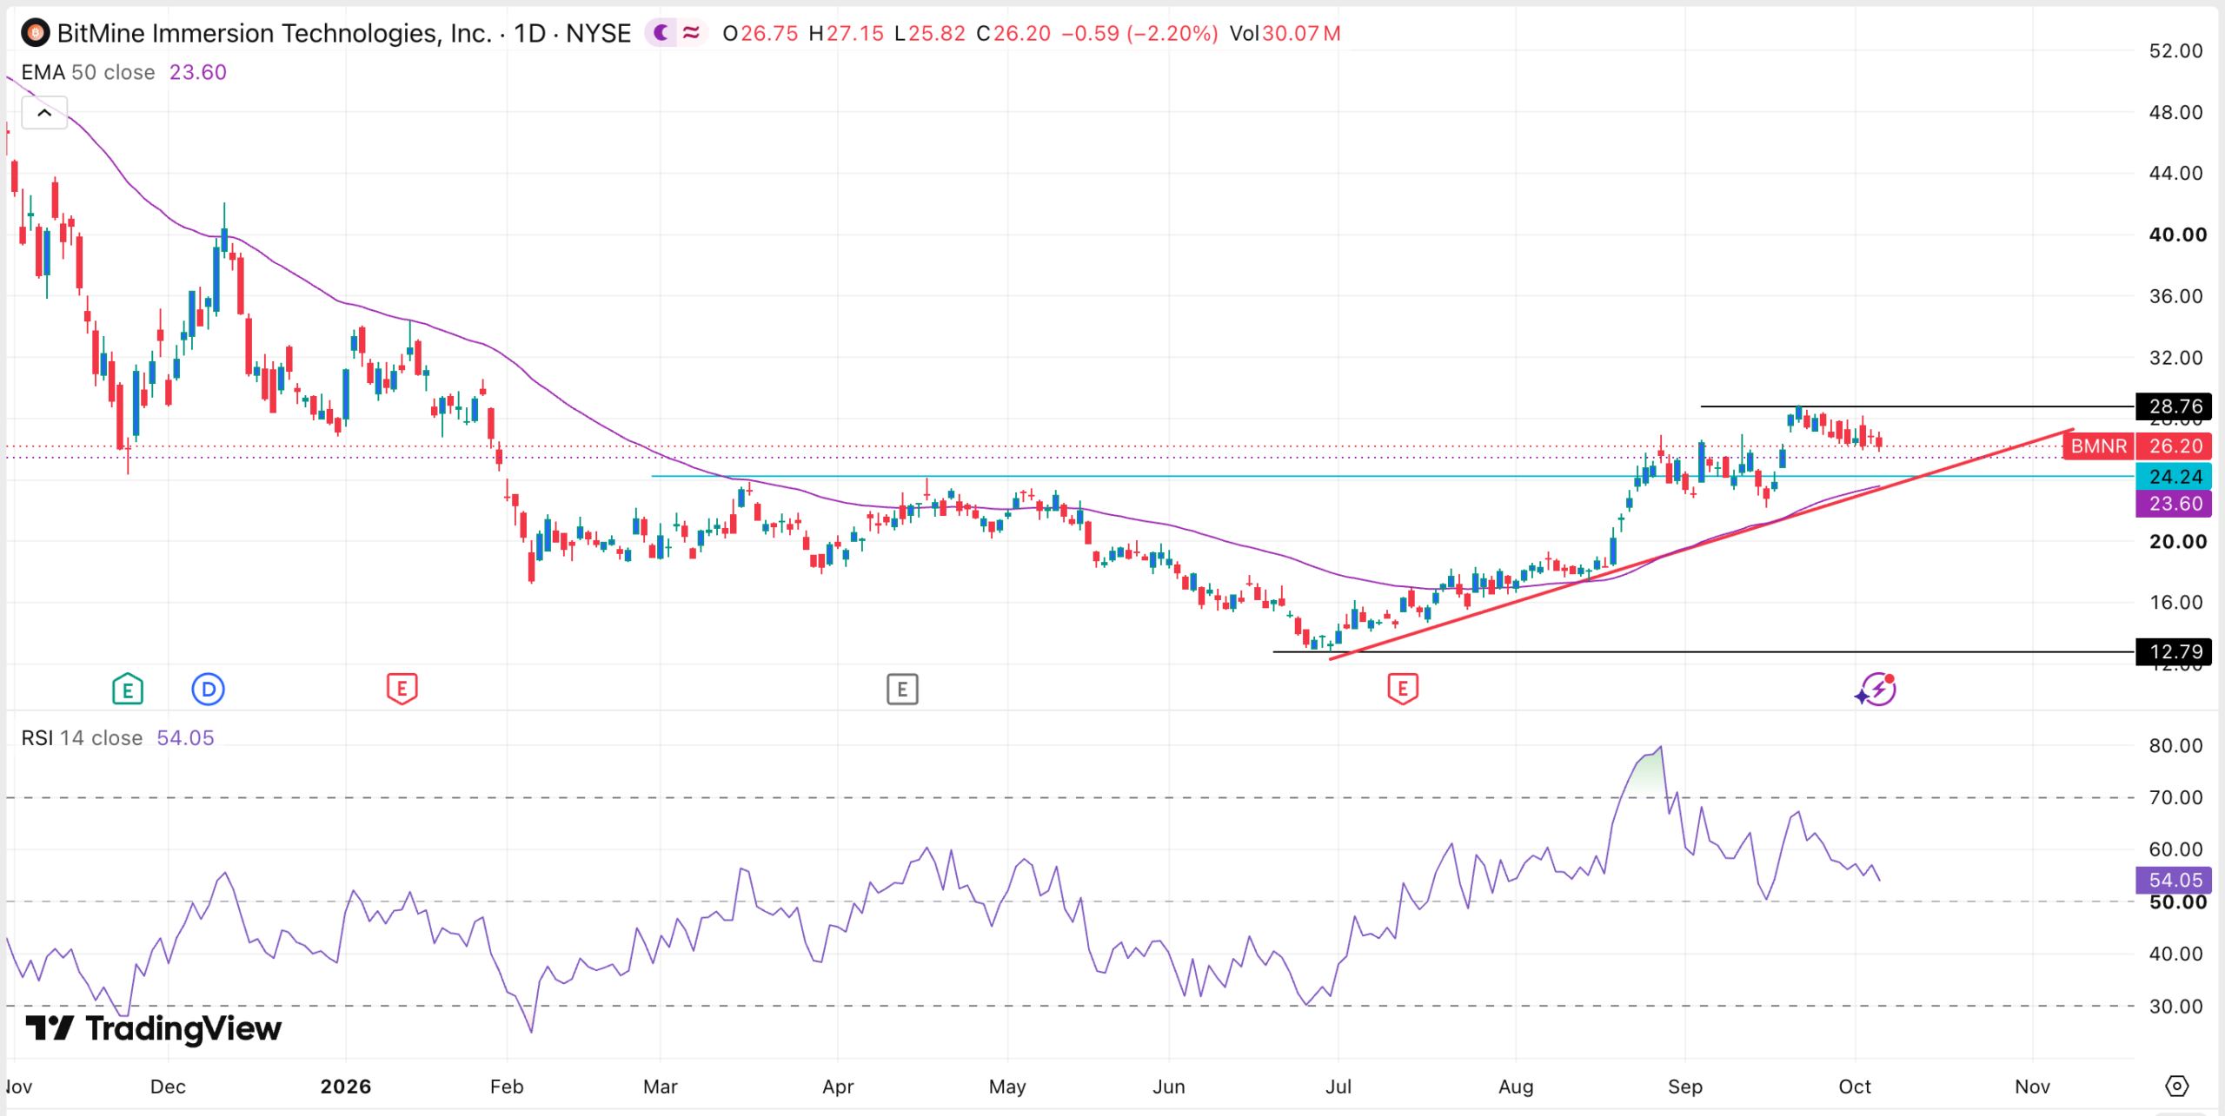Click the gray earnings E marker in April

902,690
